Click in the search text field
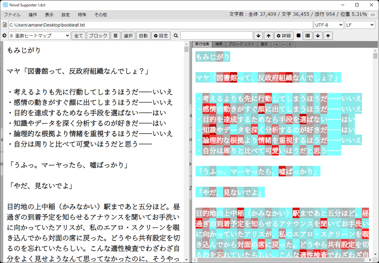 click(x=216, y=36)
